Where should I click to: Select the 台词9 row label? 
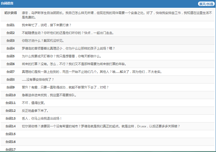(11, 87)
